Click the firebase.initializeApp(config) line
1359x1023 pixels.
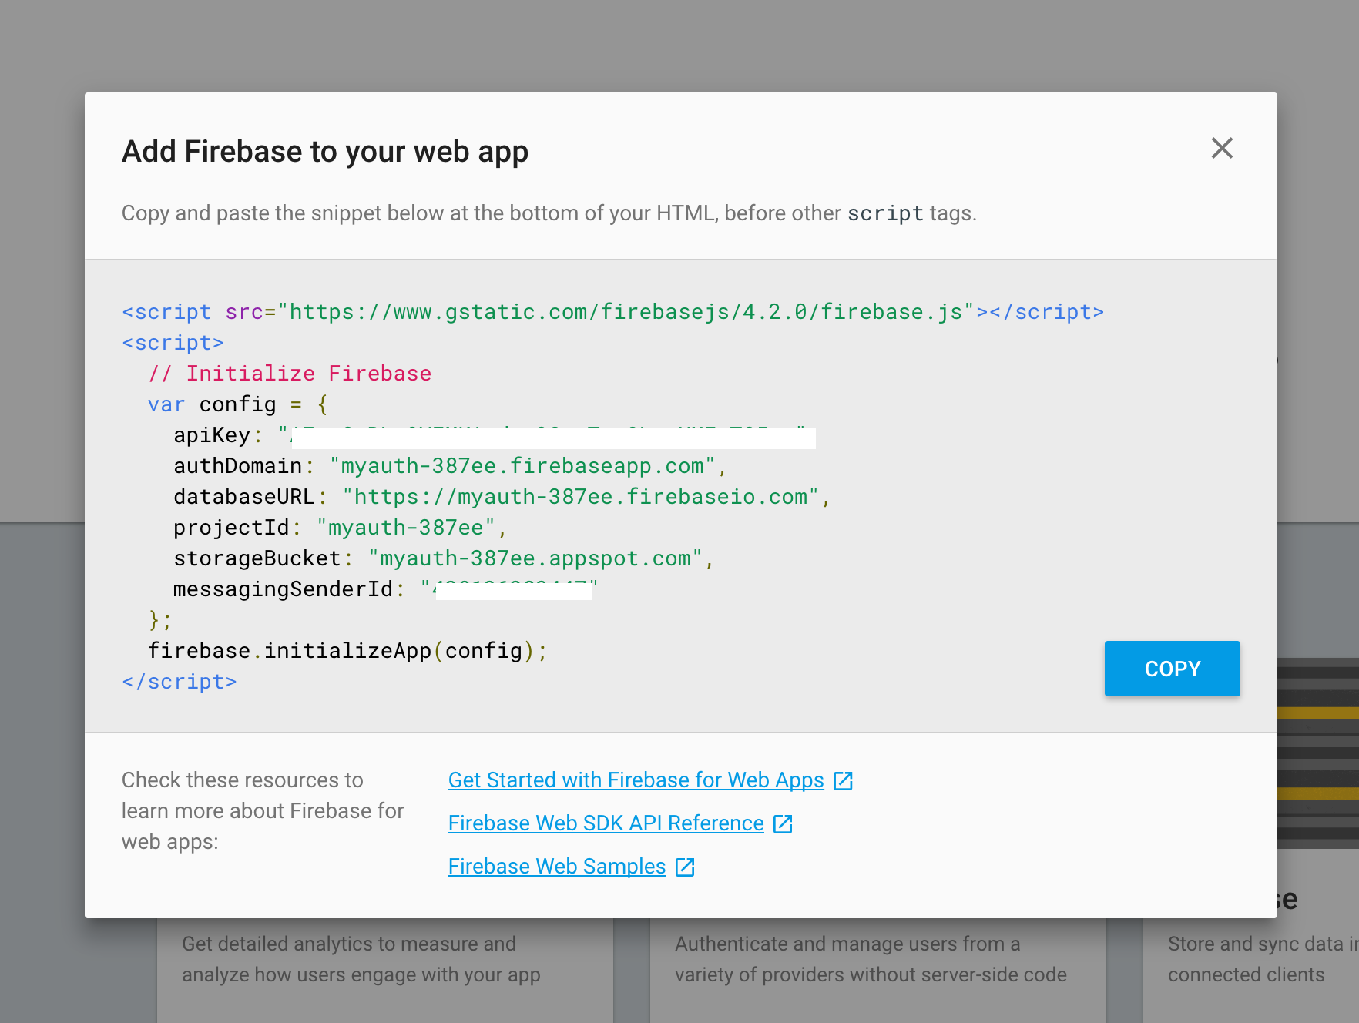point(347,651)
